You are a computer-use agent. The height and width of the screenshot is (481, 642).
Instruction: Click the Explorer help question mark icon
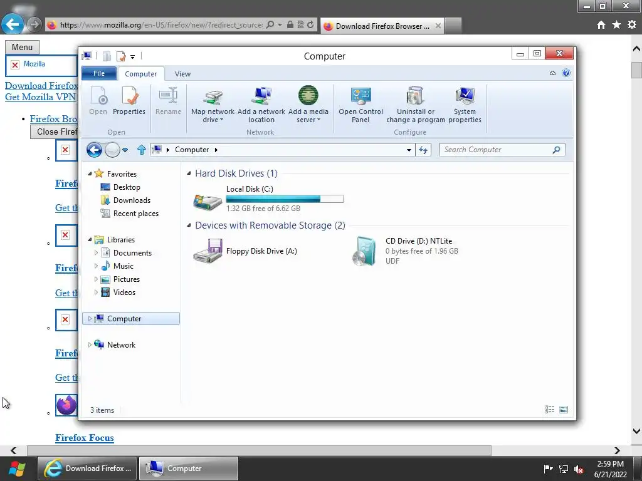point(566,73)
